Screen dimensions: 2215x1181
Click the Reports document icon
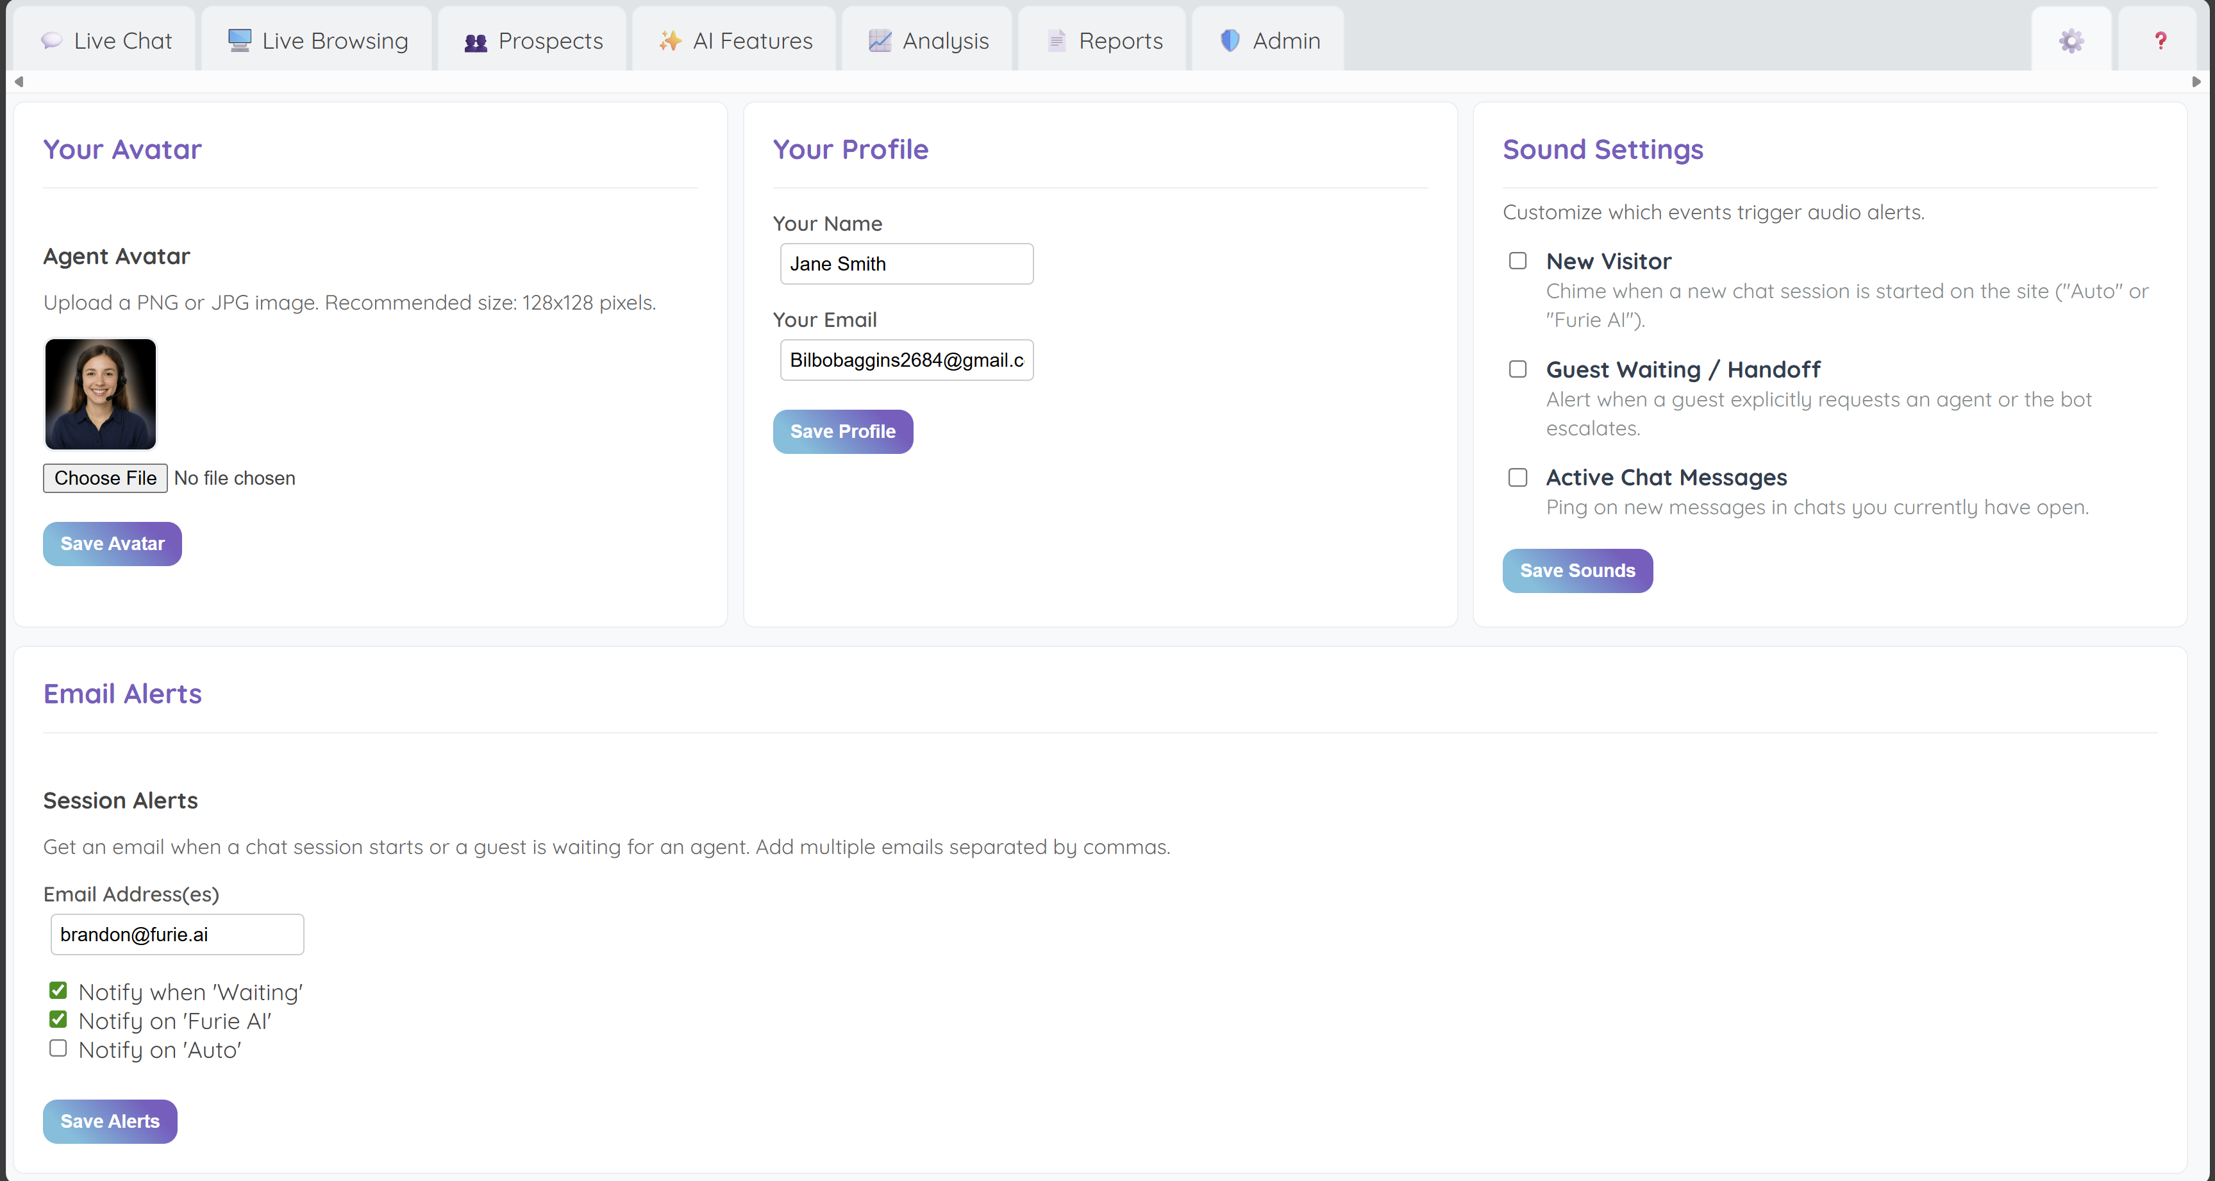[1057, 40]
